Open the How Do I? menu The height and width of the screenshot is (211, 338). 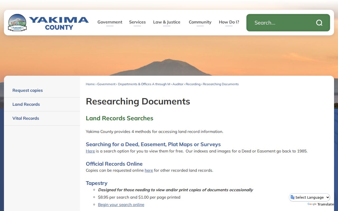tap(229, 22)
